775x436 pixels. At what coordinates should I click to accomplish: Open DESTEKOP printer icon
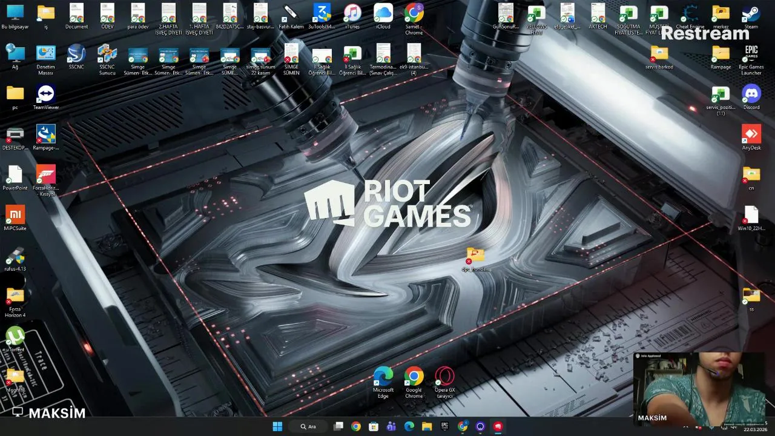(x=15, y=138)
